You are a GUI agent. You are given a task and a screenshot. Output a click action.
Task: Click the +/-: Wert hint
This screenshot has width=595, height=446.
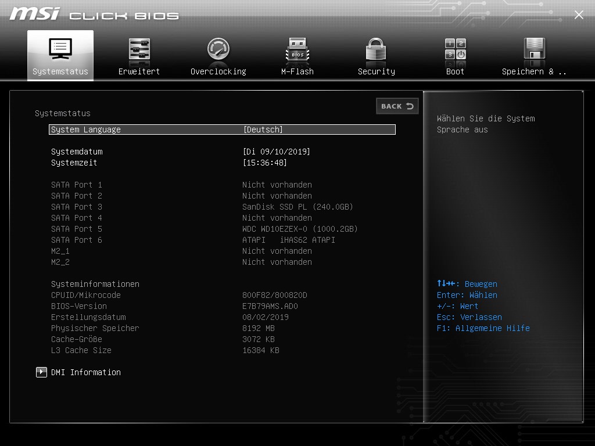point(457,305)
